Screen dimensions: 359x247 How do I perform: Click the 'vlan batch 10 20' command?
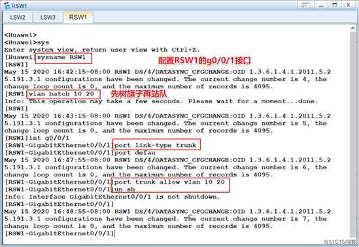click(x=61, y=94)
